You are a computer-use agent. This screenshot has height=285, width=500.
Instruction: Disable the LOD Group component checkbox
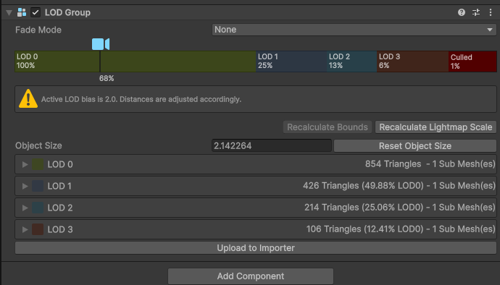[36, 12]
